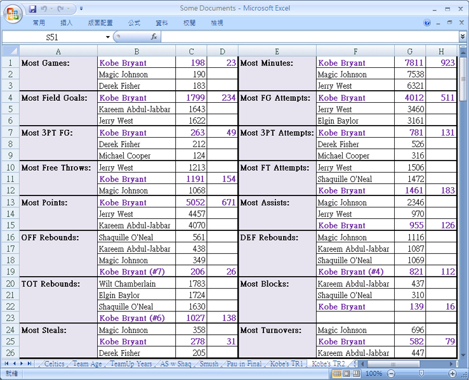
Task: Click the vertical scrollbar down arrow
Action: (x=463, y=355)
